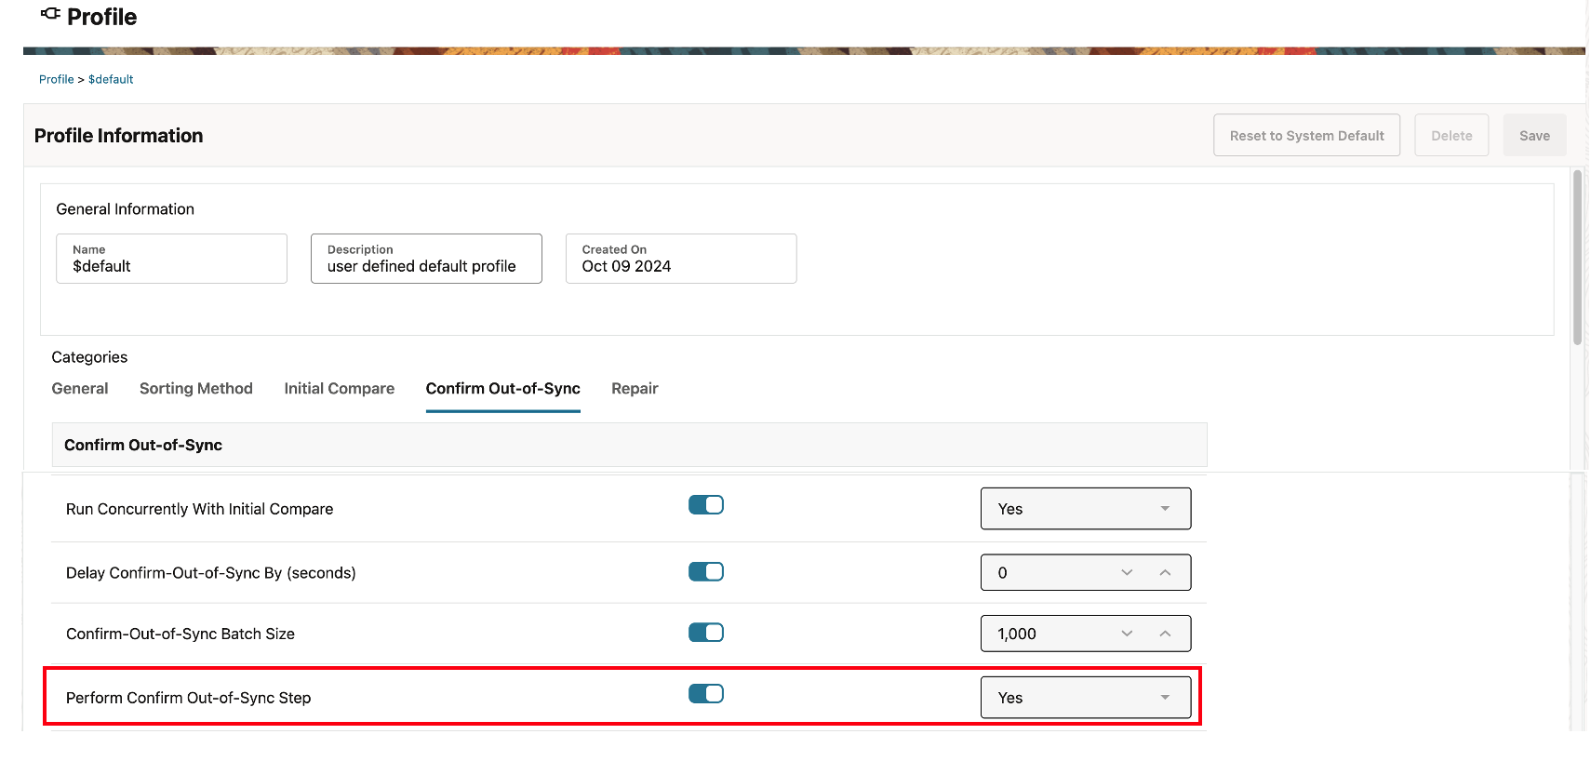
Task: Click the vertical scrollbar of the profile panel
Action: 1577,259
